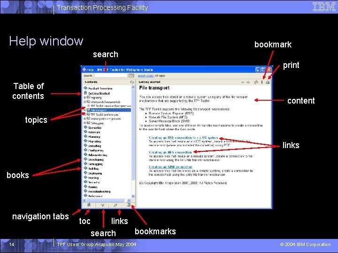This screenshot has height=253, width=338.
Task: Click the refresh icon in Contents header
Action: (132, 82)
